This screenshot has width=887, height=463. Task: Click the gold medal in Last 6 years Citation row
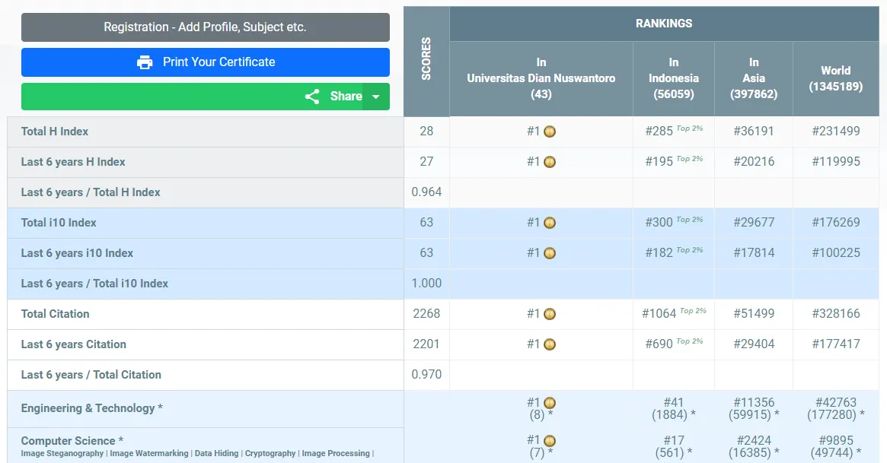coord(550,344)
